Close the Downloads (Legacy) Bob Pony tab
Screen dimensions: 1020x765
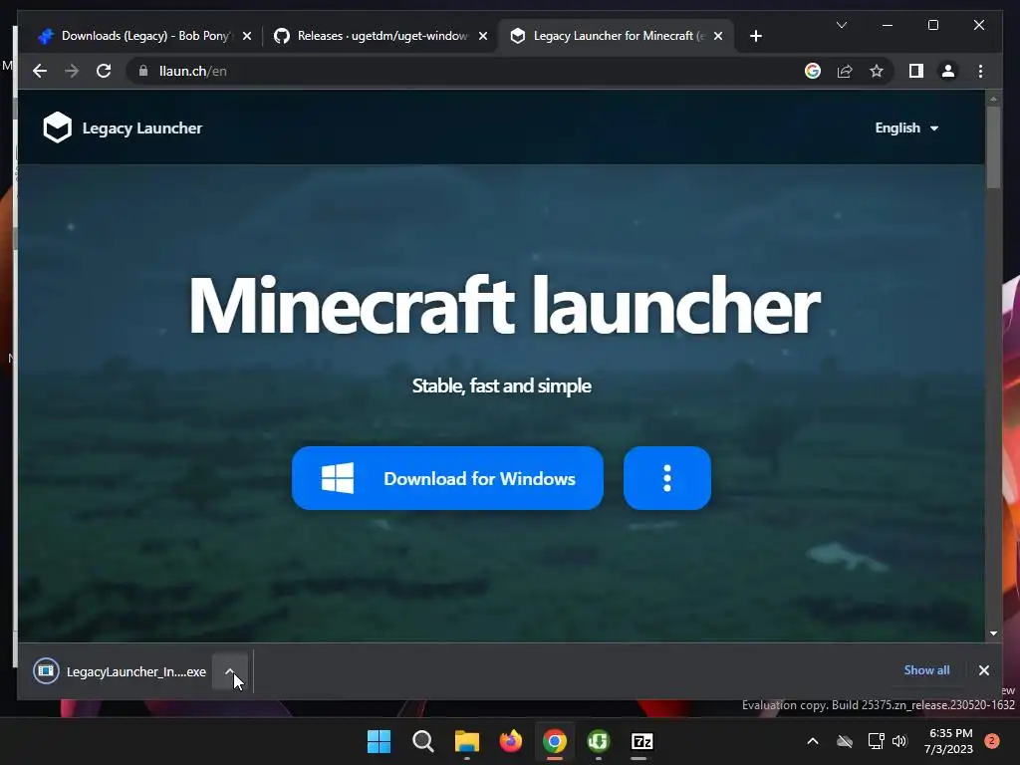pos(247,36)
